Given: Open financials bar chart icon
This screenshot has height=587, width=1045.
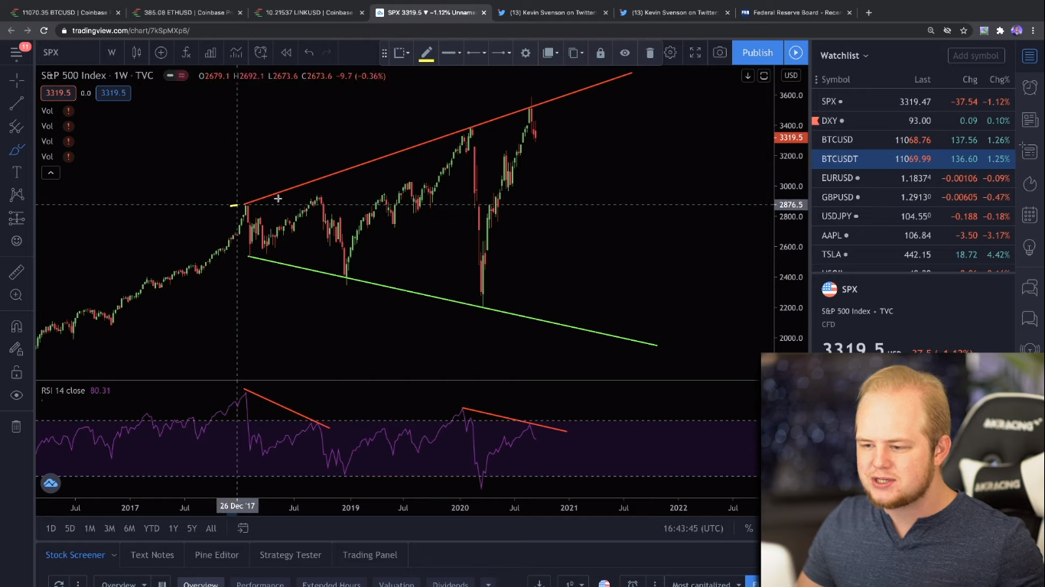Looking at the screenshot, I should coord(210,52).
